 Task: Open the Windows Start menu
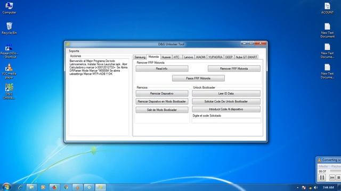(x=6, y=187)
